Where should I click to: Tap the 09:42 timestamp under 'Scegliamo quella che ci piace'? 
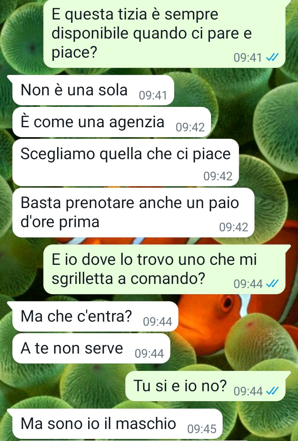point(218,176)
